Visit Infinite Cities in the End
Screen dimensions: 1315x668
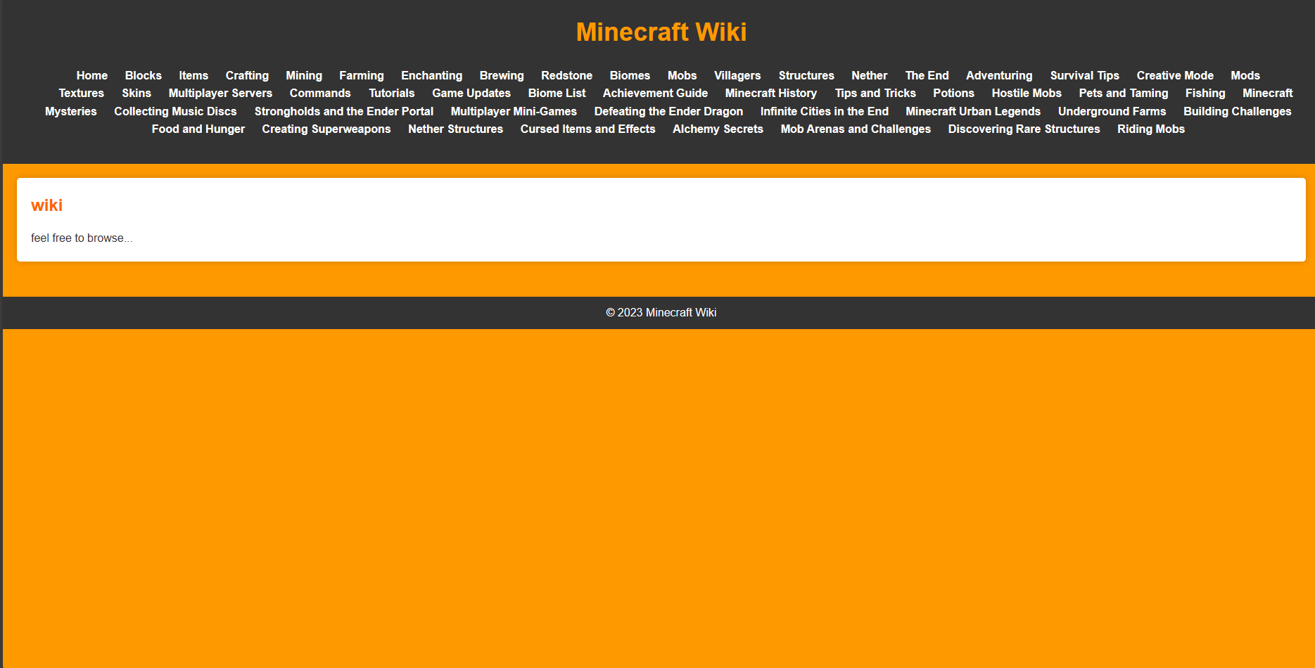[825, 111]
